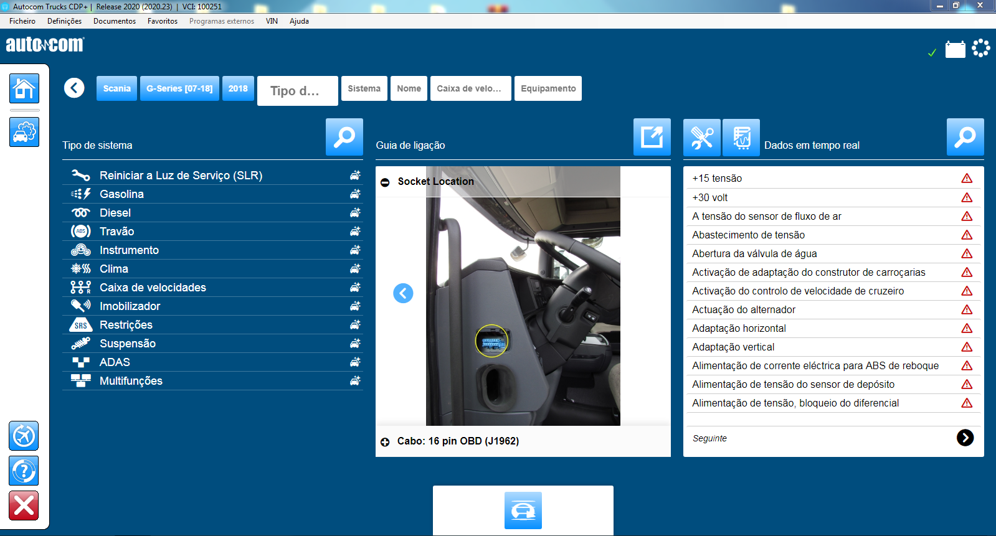Click the search magnifier above system type list
Image resolution: width=996 pixels, height=536 pixels.
[x=344, y=137]
